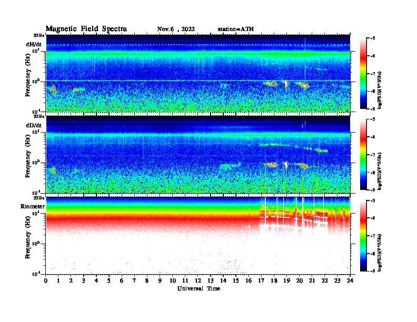Click hour "22" on the time axis
The image size is (417, 322).
click(325, 280)
